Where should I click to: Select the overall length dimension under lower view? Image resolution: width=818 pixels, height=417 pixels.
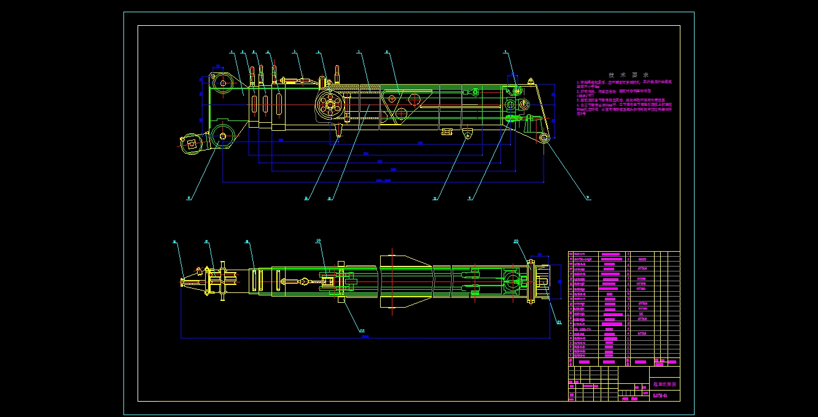[365, 338]
